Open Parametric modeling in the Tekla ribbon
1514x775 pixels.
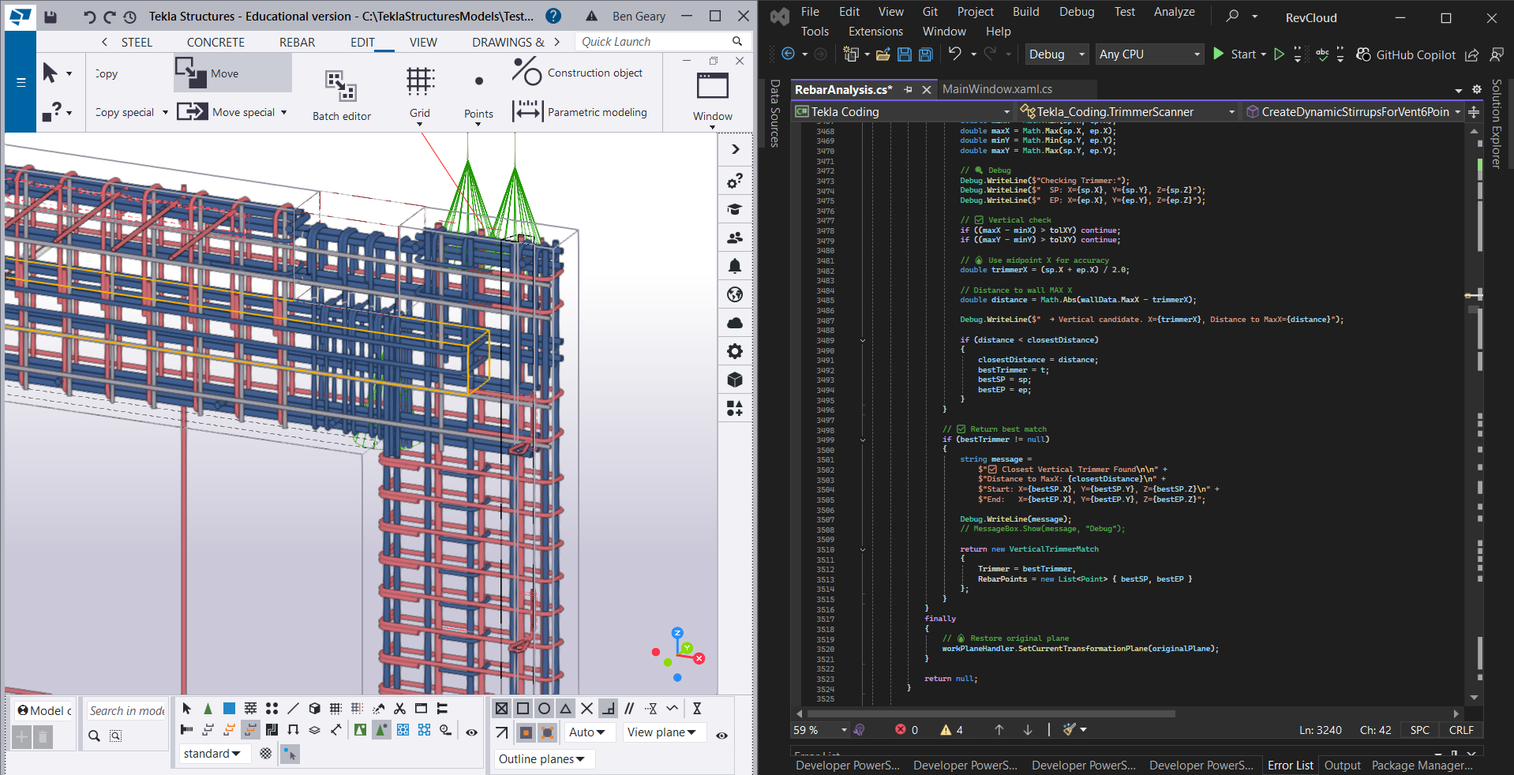[580, 112]
